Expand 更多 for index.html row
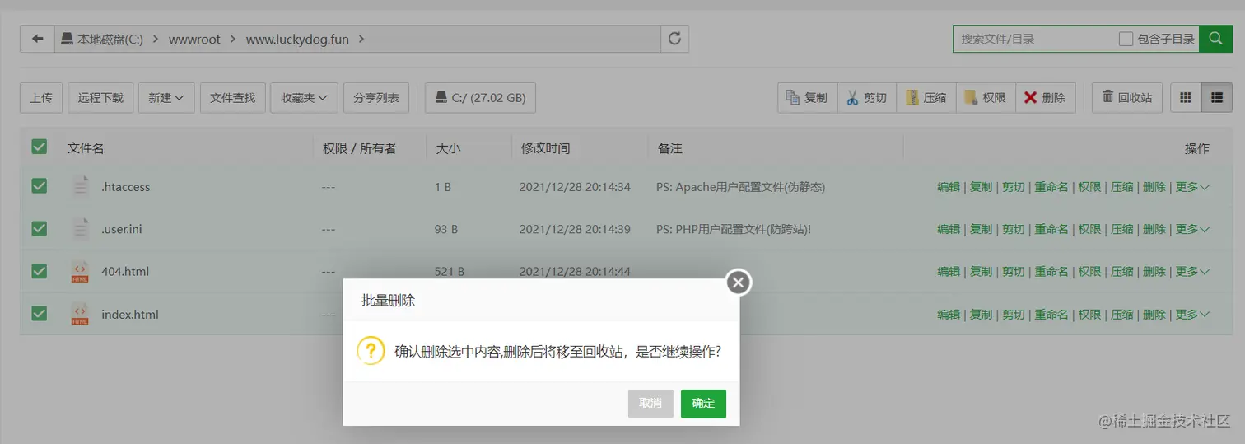1245x444 pixels. (x=1191, y=315)
